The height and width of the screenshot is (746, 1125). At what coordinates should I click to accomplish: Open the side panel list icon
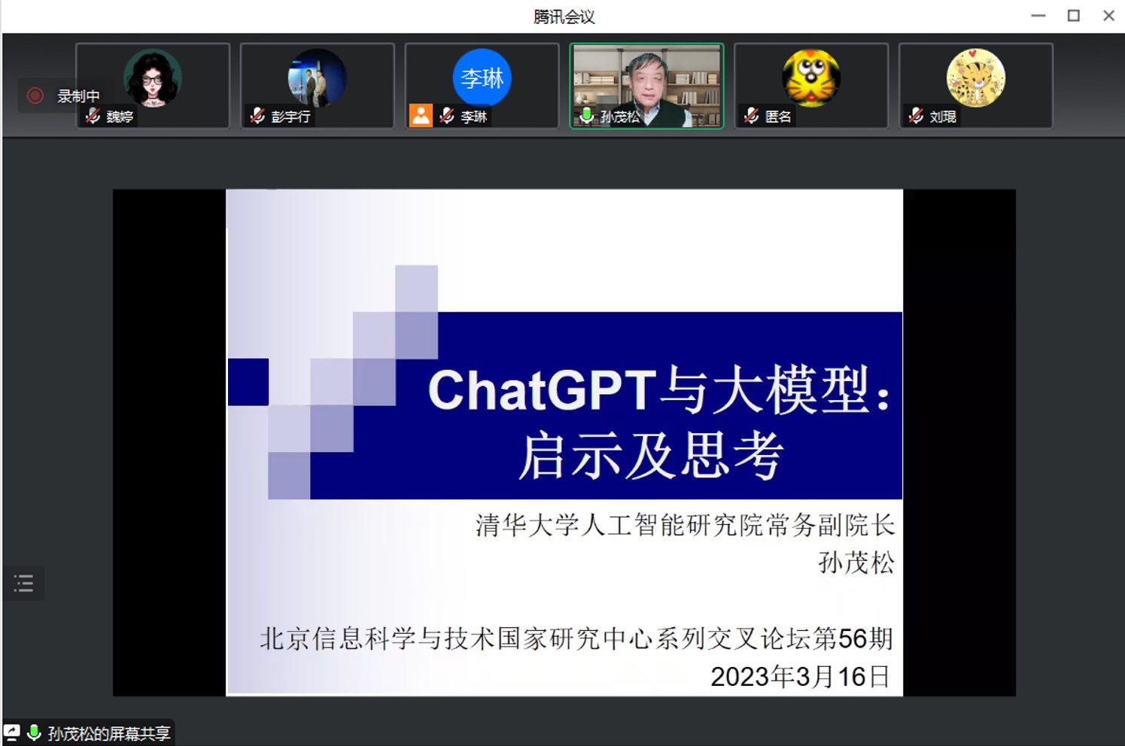[x=23, y=583]
